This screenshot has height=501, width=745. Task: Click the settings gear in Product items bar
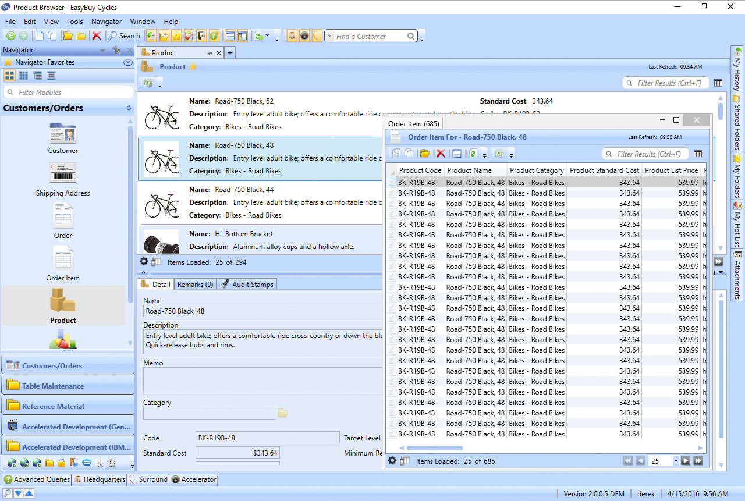(144, 262)
